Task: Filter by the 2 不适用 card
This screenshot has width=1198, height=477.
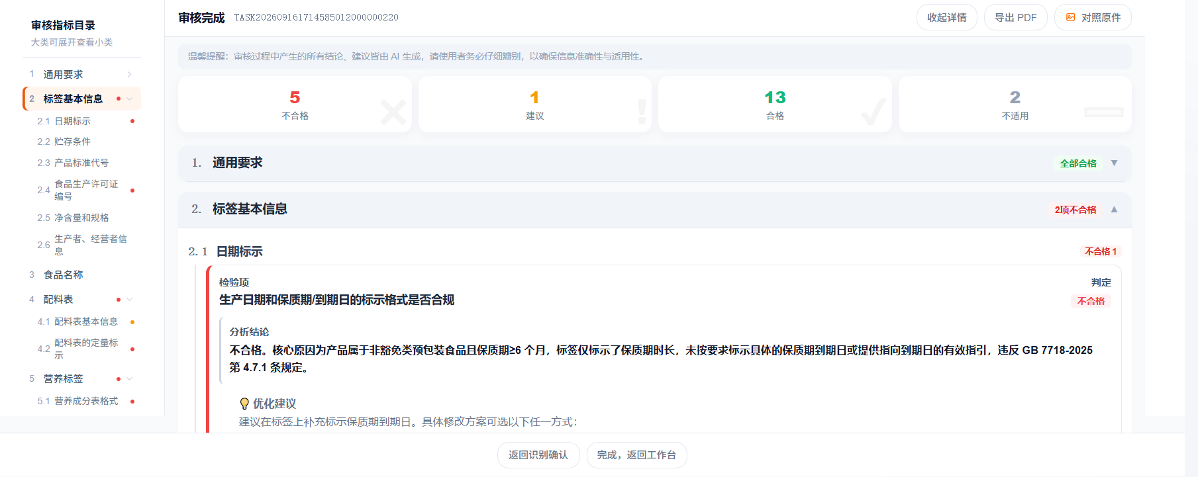Action: pos(1015,105)
